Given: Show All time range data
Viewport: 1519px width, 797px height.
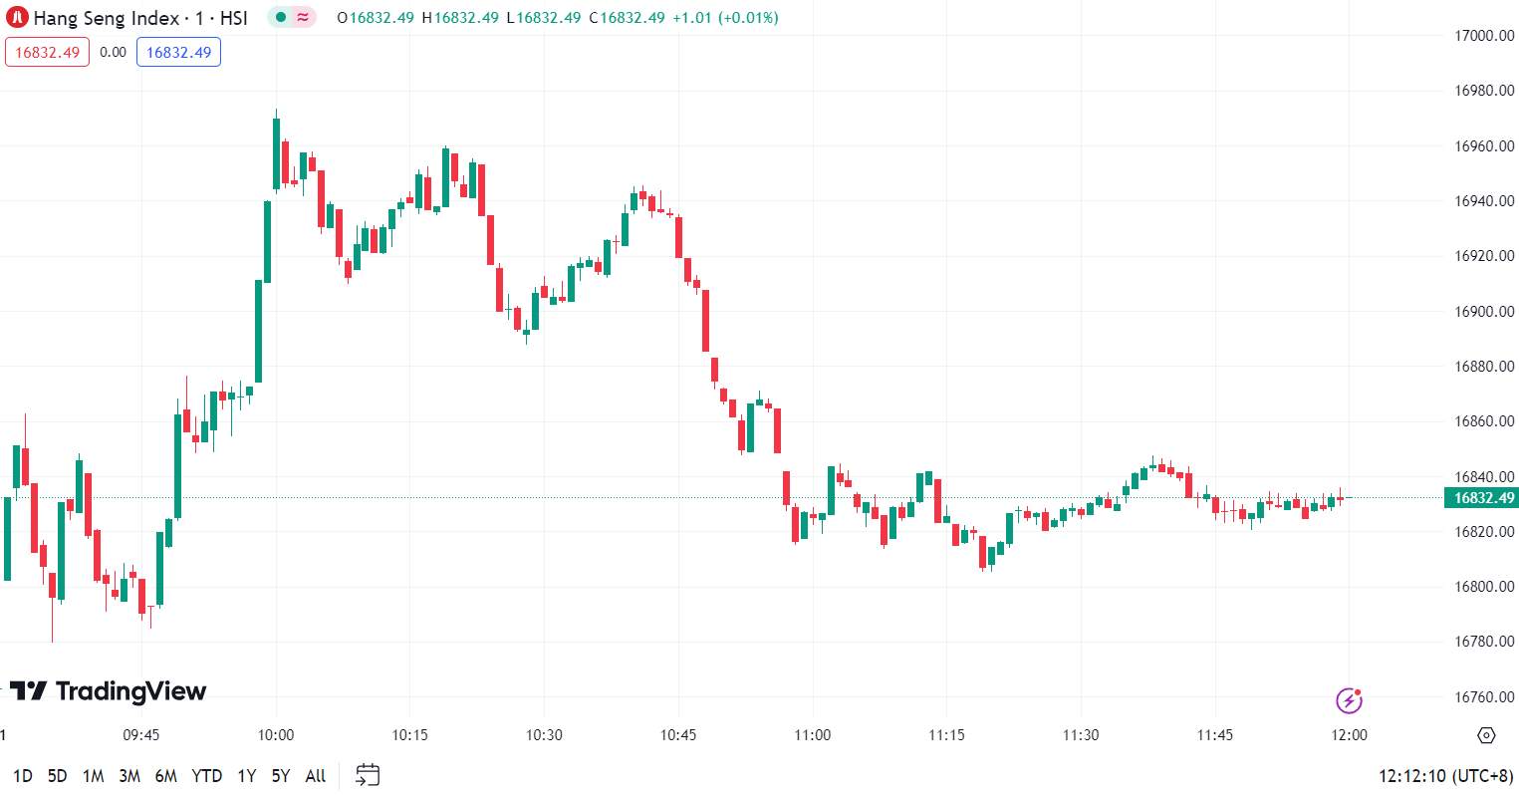Looking at the screenshot, I should [x=316, y=776].
